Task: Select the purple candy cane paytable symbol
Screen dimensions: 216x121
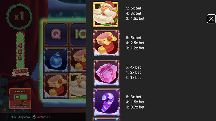Action: (107, 102)
